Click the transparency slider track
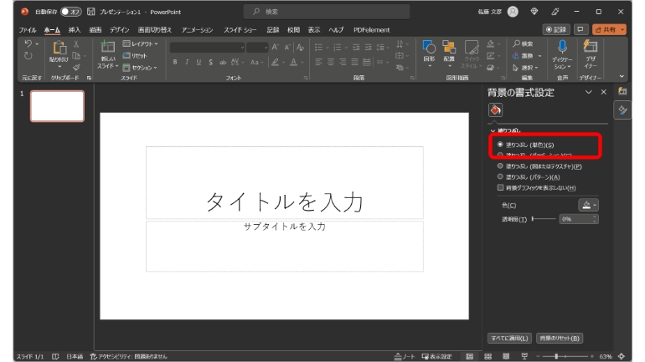The width and height of the screenshot is (645, 362). pos(543,218)
